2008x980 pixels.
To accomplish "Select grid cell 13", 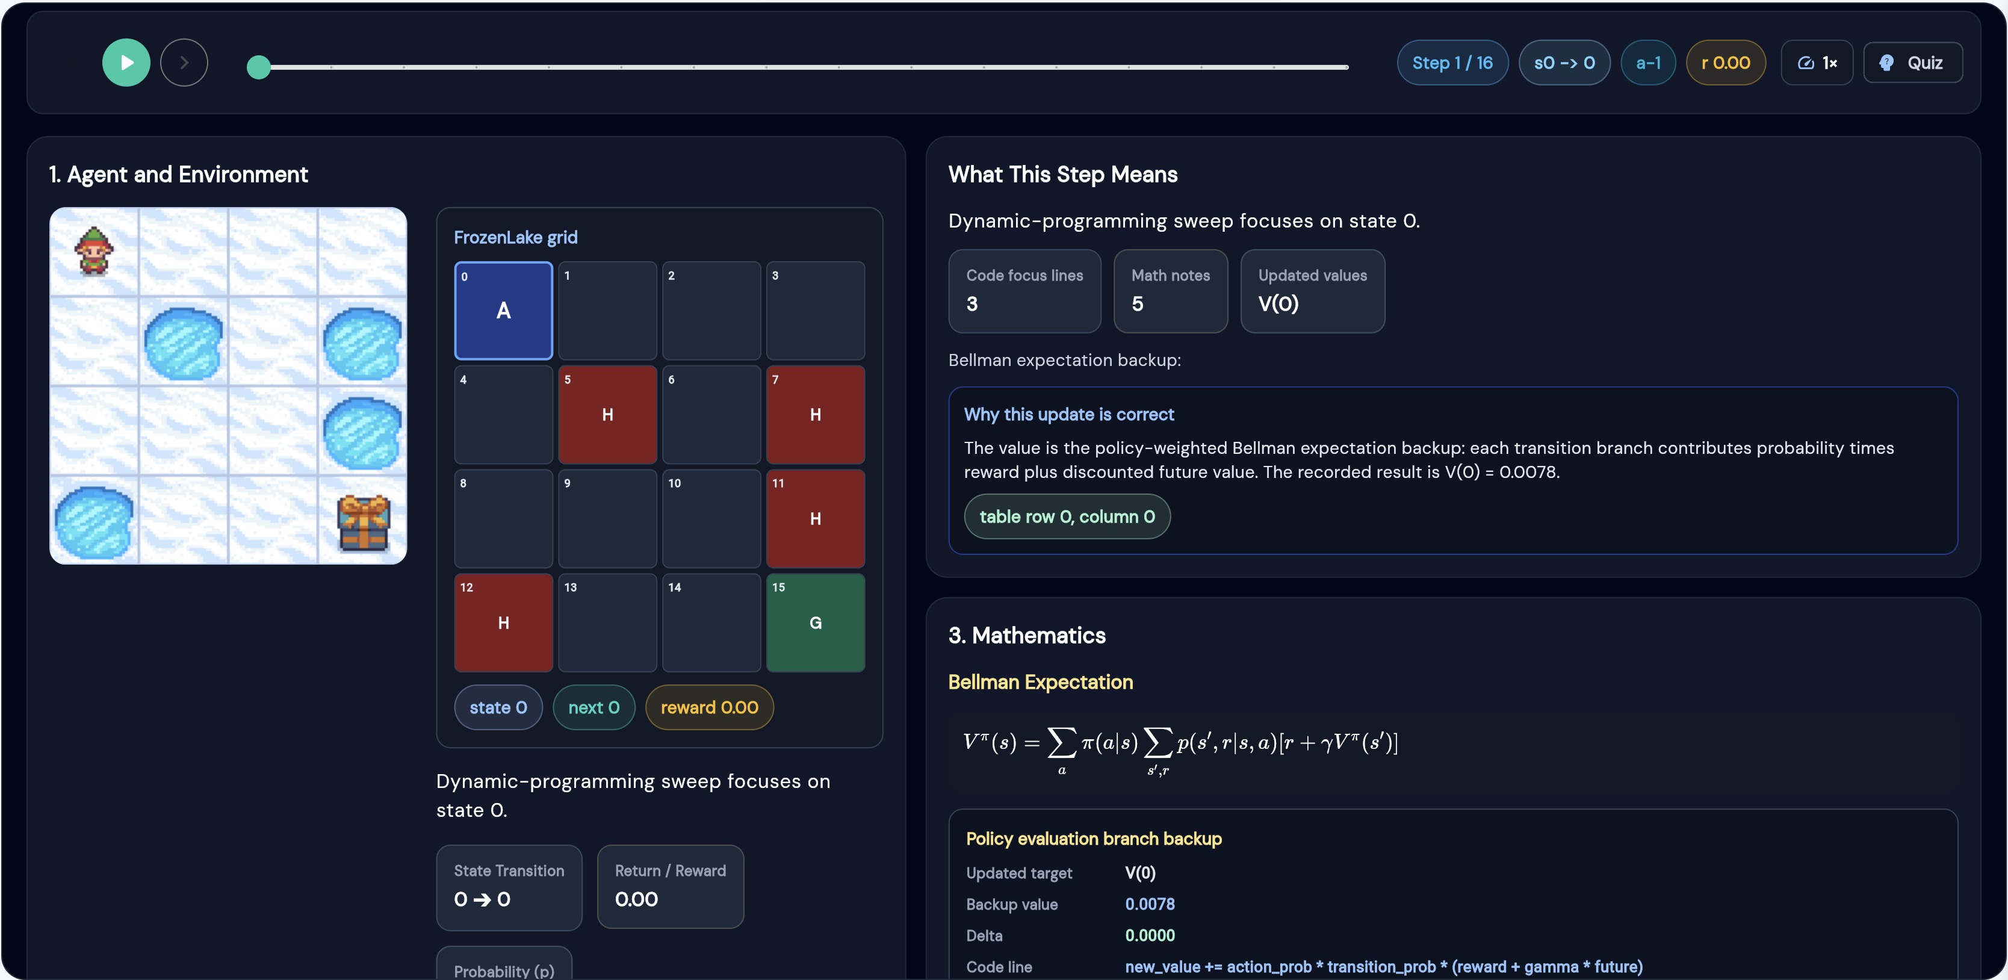I will pyautogui.click(x=607, y=623).
